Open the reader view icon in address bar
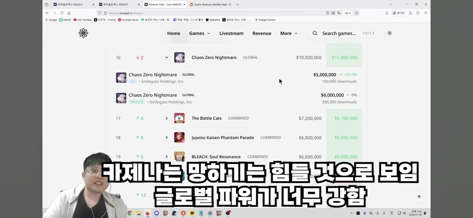Viewport: 473px width, 218px height. coord(327,13)
